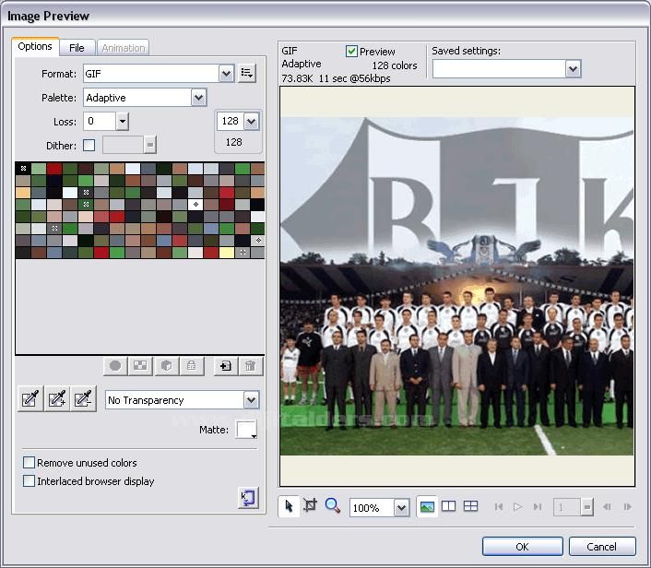Open the frame number slider button
This screenshot has height=568, width=651.
point(586,507)
